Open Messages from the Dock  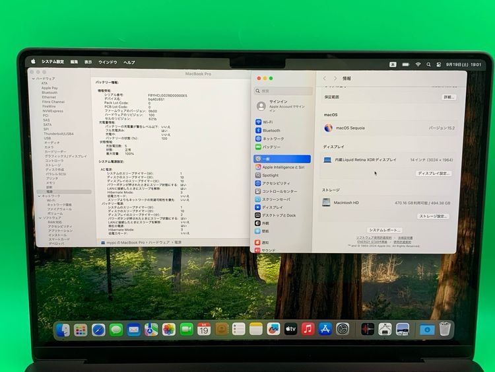[116, 330]
